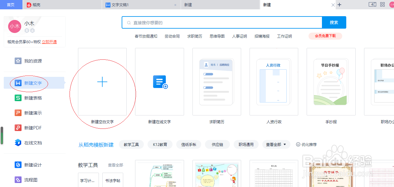
Task: Click the plus icon for 新建空白文字
Action: point(102,82)
